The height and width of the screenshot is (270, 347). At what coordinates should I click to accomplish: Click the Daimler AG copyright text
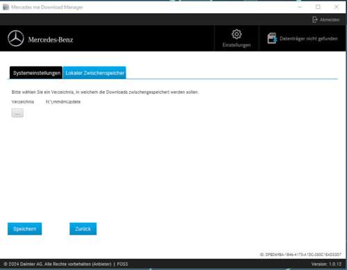tap(58, 264)
